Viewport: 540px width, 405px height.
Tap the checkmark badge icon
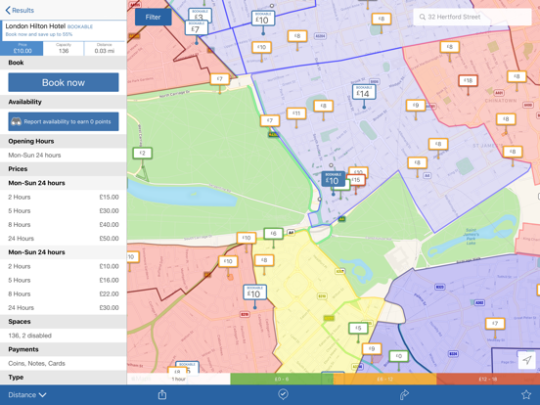283,394
